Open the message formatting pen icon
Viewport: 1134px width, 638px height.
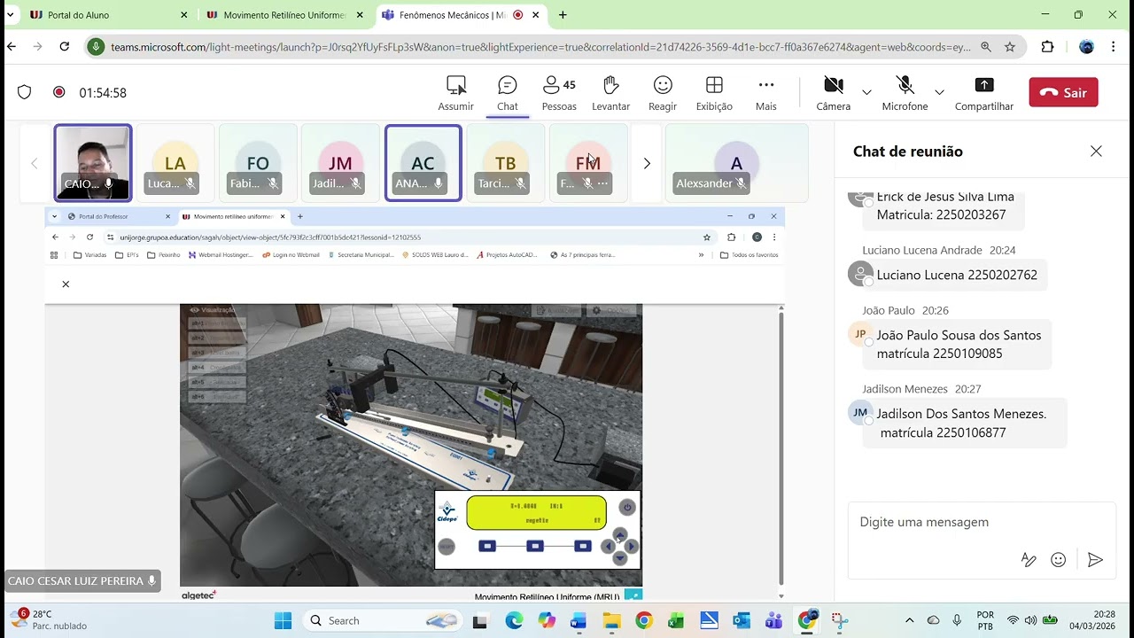click(x=1029, y=559)
